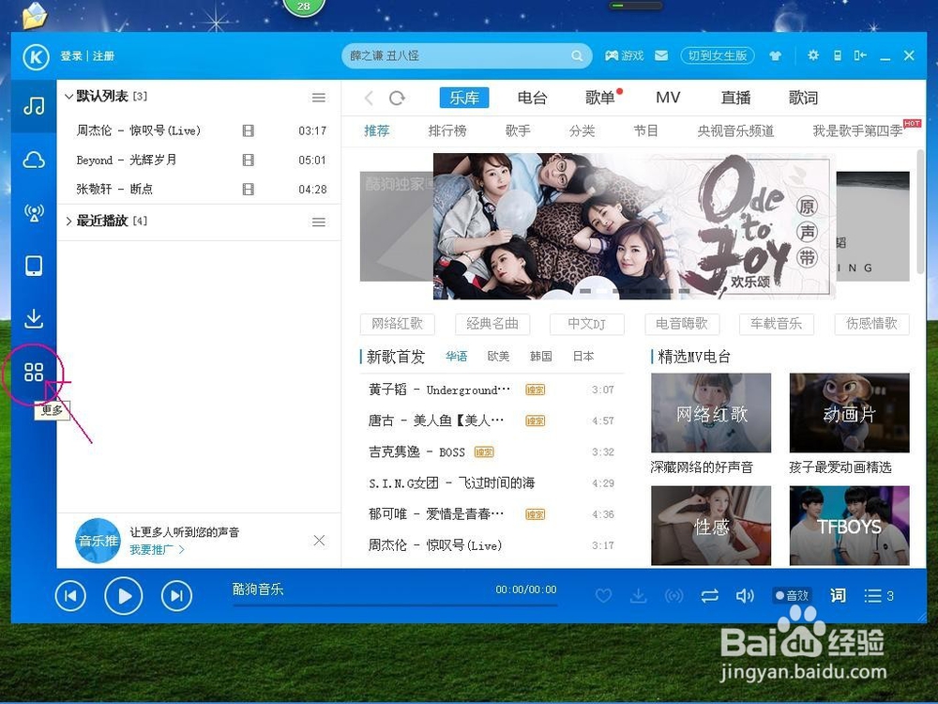Click the 我要推广 link
This screenshot has width=938, height=704.
tap(157, 549)
